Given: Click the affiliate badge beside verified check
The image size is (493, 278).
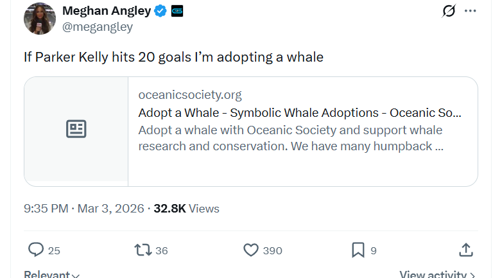Looking at the screenshot, I should [x=177, y=11].
